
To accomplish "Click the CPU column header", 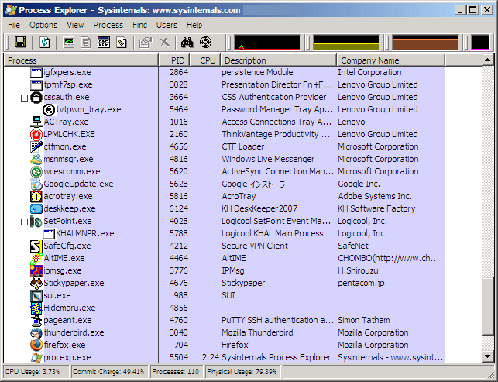I will pos(208,60).
